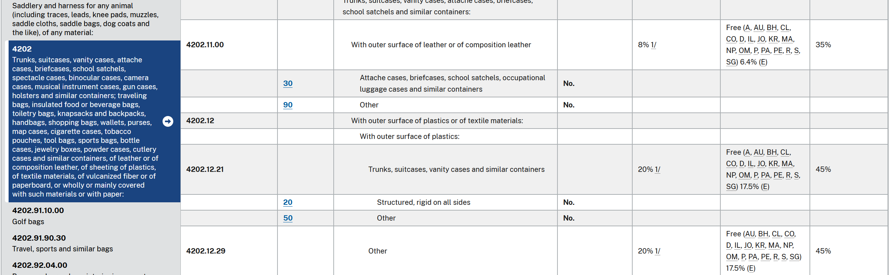This screenshot has width=894, height=275.
Task: Open statistical suffix 30 link
Action: point(288,83)
